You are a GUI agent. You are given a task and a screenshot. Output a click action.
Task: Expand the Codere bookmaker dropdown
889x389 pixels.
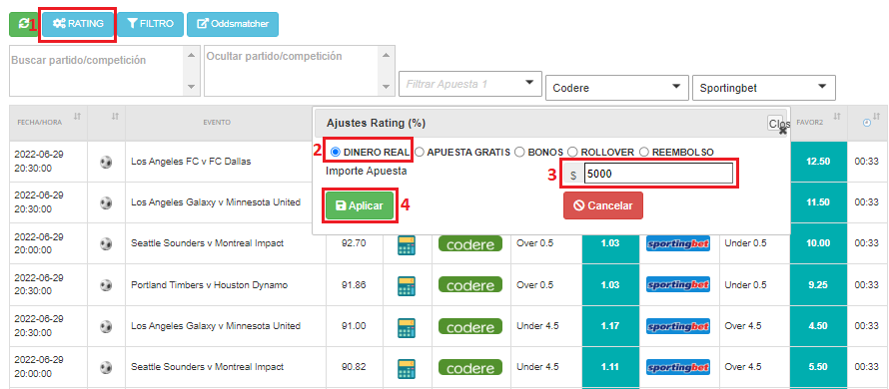click(617, 88)
